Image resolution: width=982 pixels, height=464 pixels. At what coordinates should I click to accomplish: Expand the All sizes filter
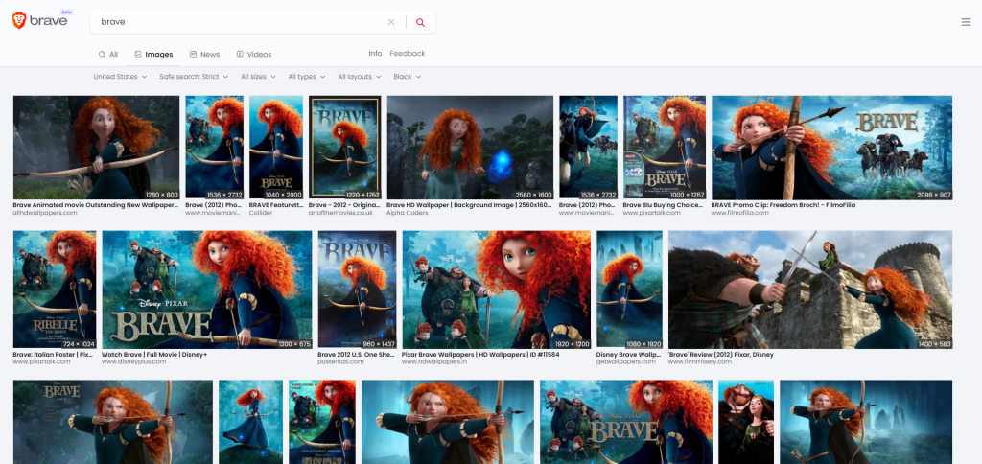pyautogui.click(x=259, y=77)
